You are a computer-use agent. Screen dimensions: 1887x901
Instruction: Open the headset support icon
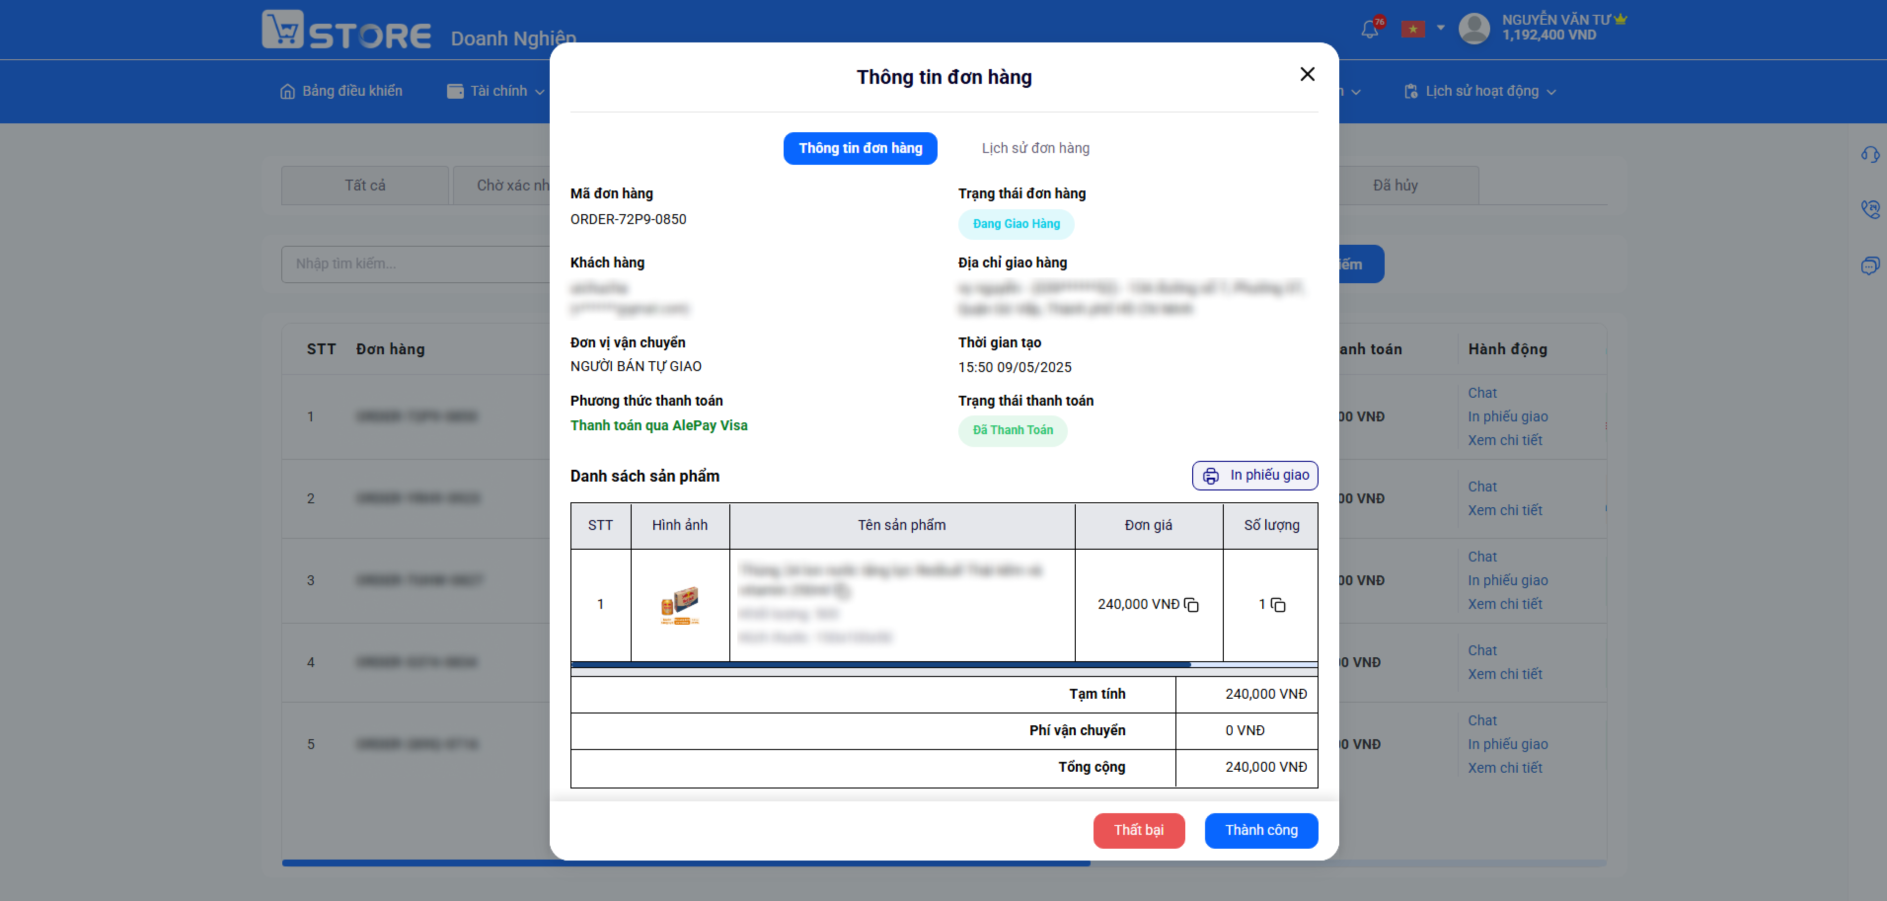[x=1870, y=154]
